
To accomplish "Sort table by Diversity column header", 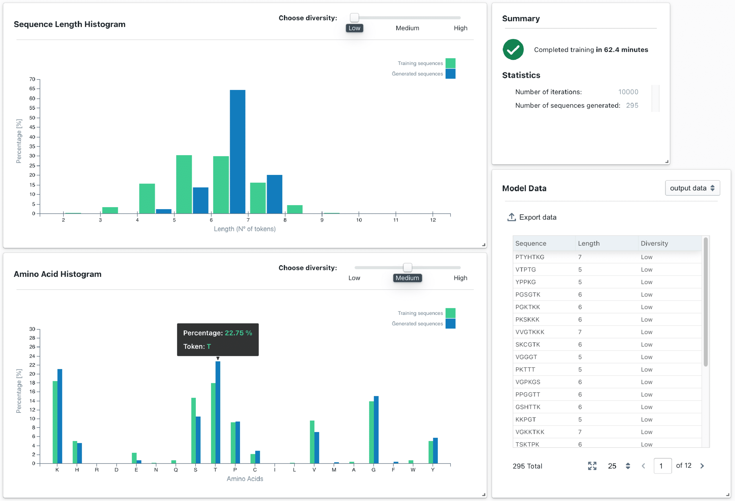I will 654,243.
